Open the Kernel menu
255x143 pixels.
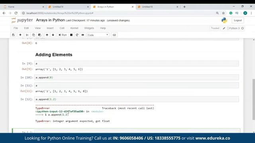(75, 28)
